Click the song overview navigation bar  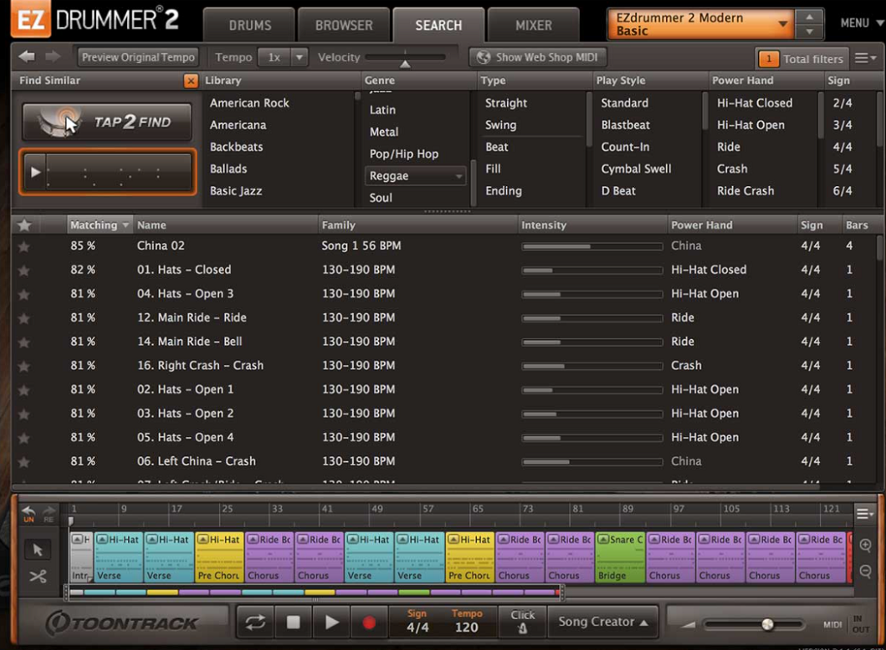pyautogui.click(x=314, y=592)
